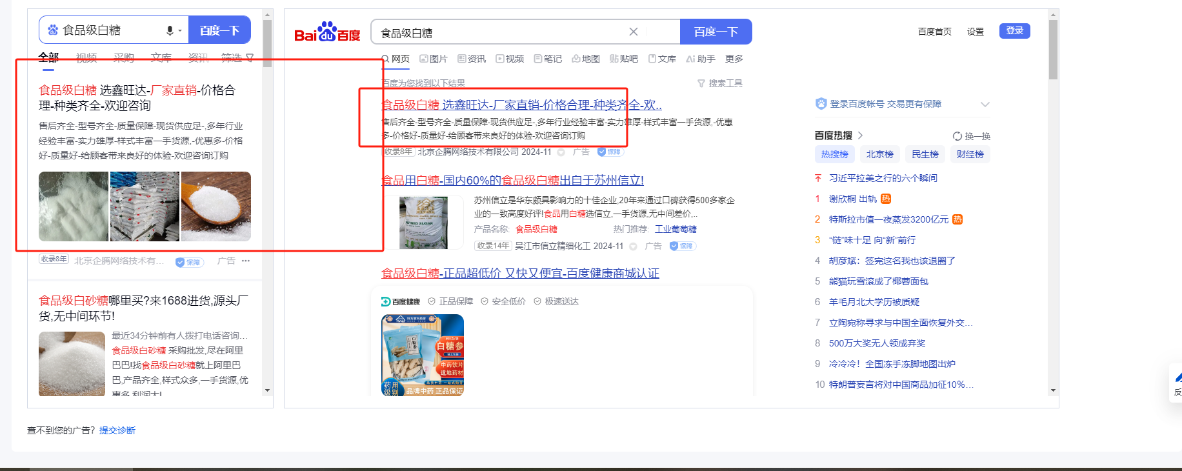Open the 1688进货 mobile ad title
Image resolution: width=1182 pixels, height=471 pixels.
pos(143,308)
